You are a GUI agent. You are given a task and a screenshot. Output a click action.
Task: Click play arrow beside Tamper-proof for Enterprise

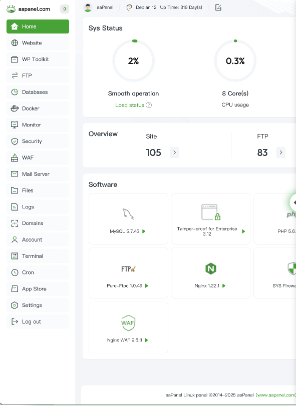[x=243, y=231]
